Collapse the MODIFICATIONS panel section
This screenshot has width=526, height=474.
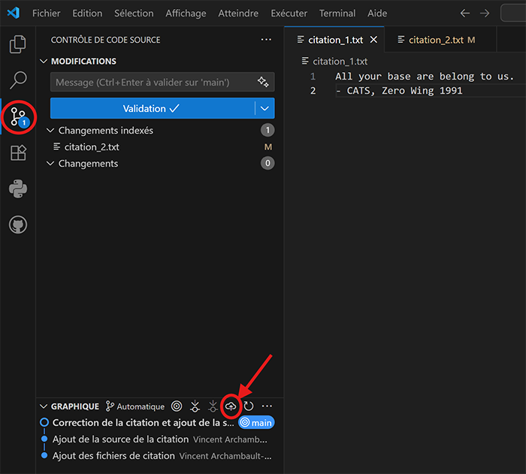(x=43, y=62)
